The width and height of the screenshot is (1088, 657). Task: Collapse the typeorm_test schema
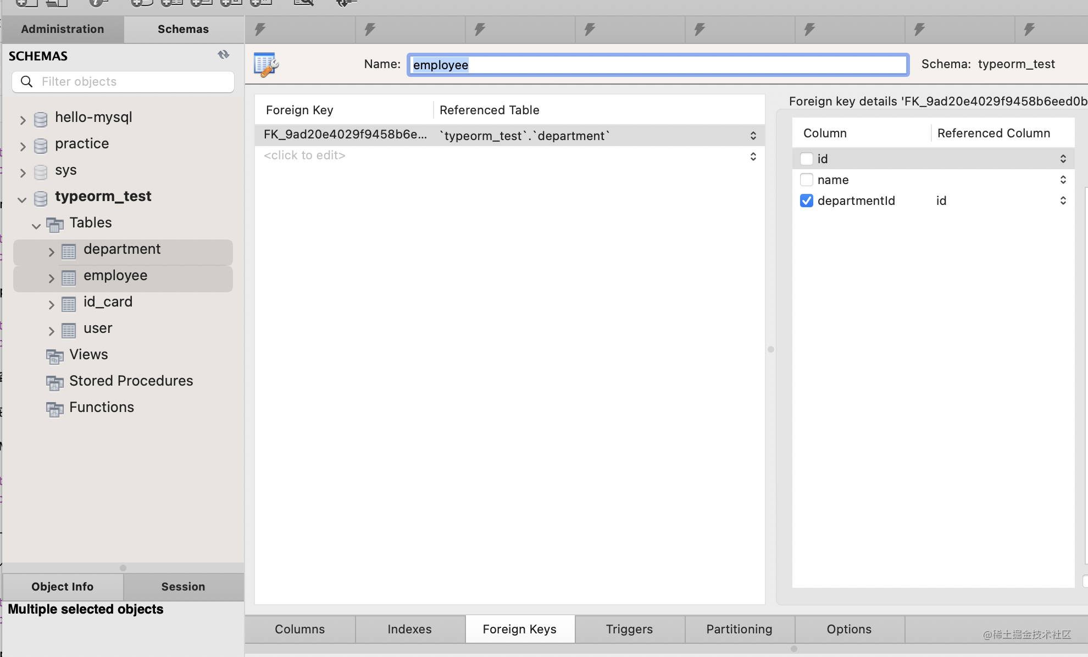point(22,199)
